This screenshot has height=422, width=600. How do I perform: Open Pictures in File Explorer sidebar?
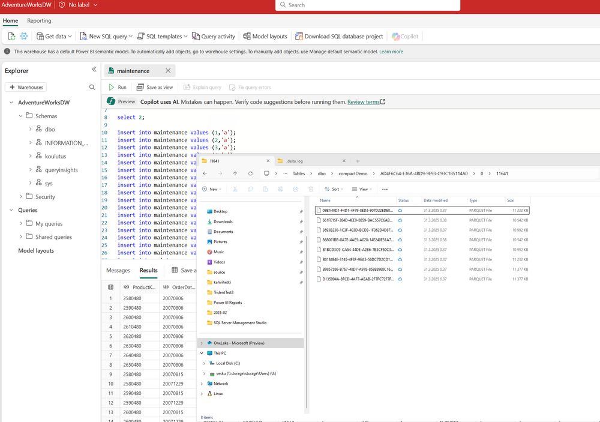[220, 242]
